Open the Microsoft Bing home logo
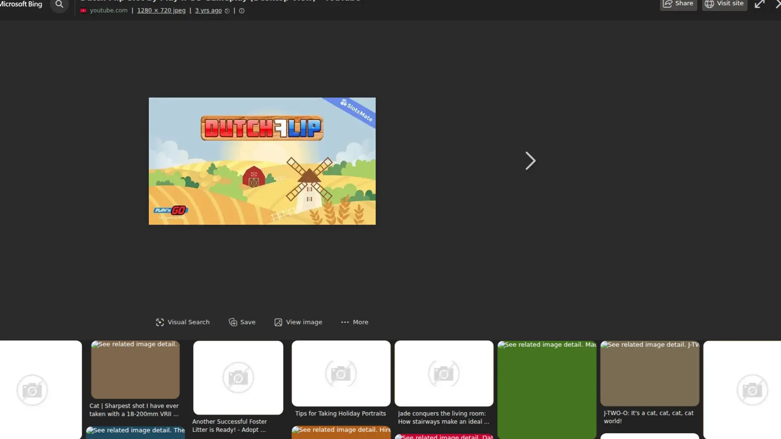Screen dimensions: 781x439 click(21, 4)
